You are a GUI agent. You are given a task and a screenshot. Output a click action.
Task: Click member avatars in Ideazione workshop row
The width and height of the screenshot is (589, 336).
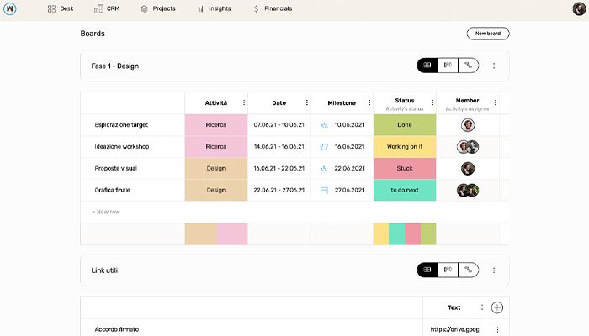[468, 147]
